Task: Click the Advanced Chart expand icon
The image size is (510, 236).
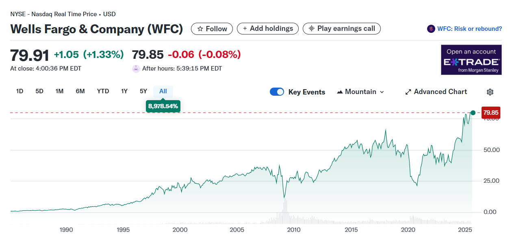Action: [408, 92]
